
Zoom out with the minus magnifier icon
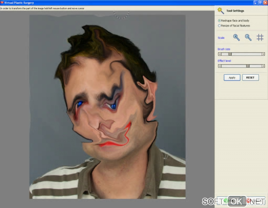tap(248, 37)
